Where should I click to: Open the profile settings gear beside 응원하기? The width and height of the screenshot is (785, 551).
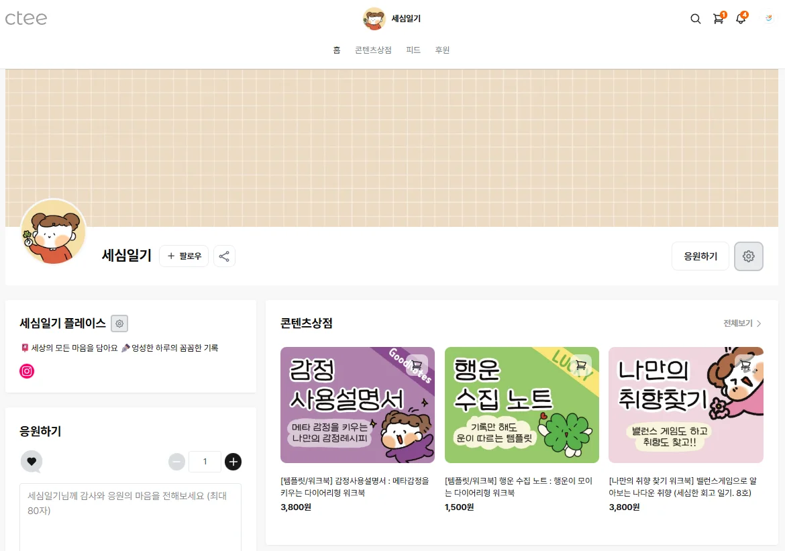(x=749, y=256)
